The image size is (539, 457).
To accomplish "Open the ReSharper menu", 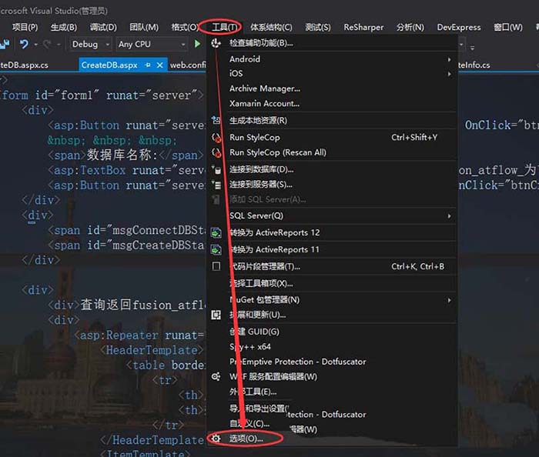I will 363,27.
